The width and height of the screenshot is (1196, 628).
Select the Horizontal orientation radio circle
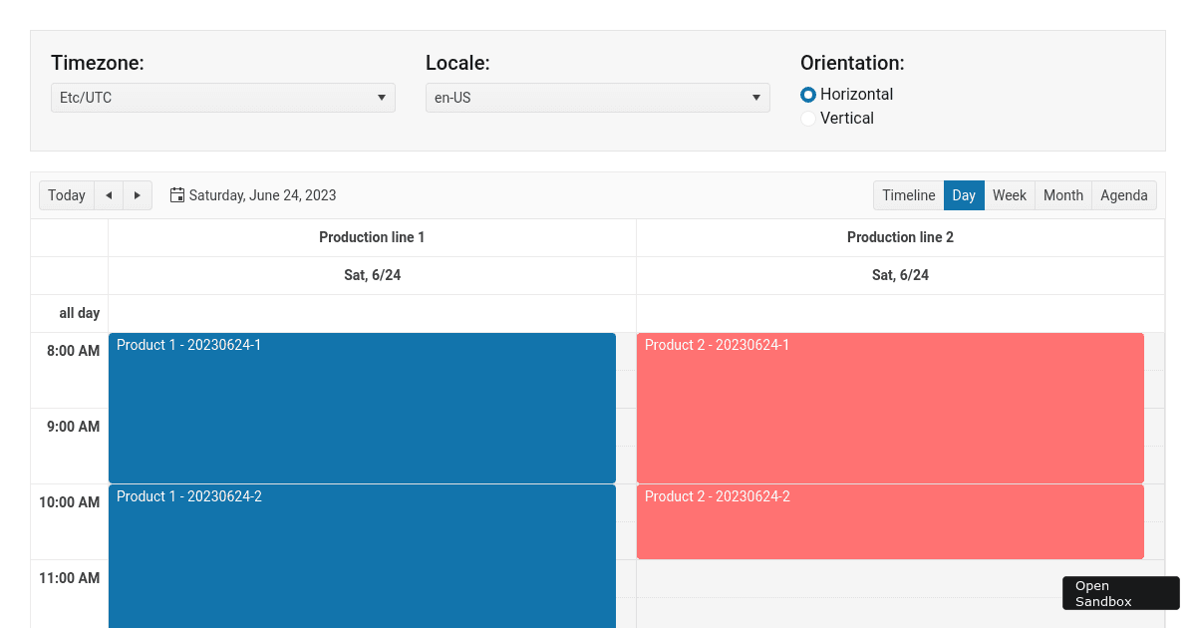point(808,95)
